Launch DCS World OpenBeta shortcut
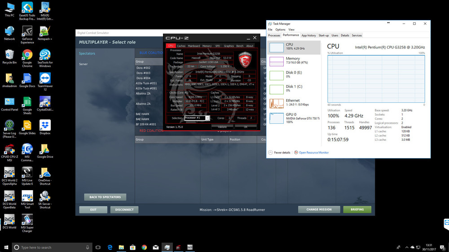This screenshot has height=252, width=449. (x=9, y=200)
